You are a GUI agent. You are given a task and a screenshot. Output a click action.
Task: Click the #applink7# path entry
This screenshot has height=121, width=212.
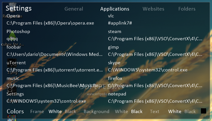[120, 23]
